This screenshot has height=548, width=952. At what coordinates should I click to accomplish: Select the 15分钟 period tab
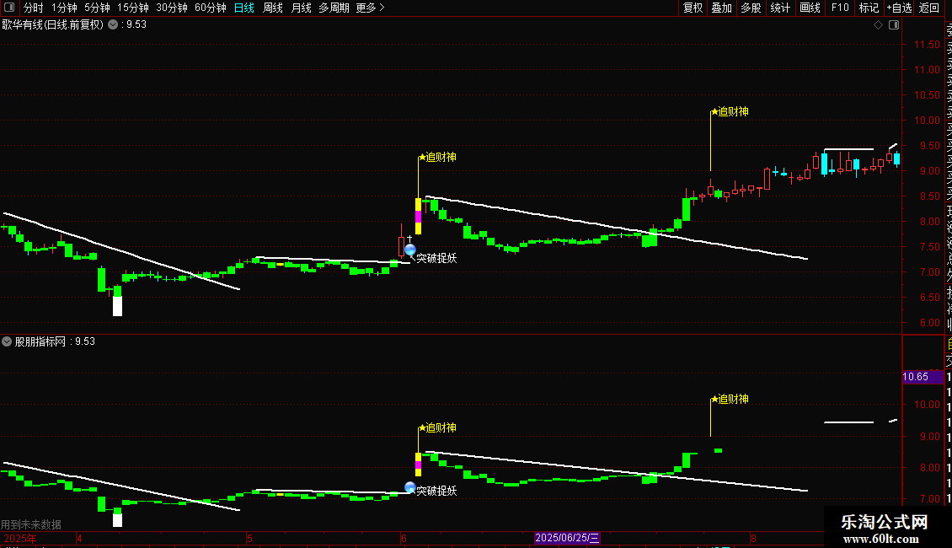tap(133, 8)
